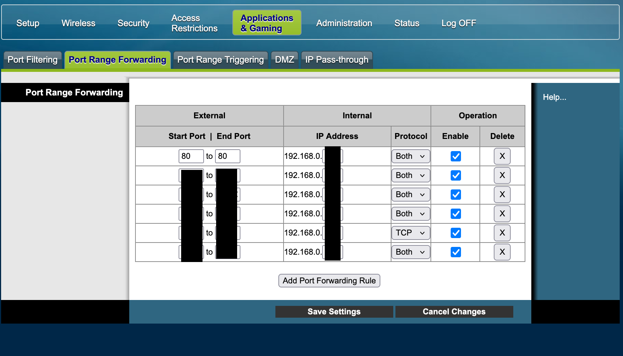Screen dimensions: 623x356
Task: Toggle Enable checkbox on the last rule
Action: click(455, 252)
